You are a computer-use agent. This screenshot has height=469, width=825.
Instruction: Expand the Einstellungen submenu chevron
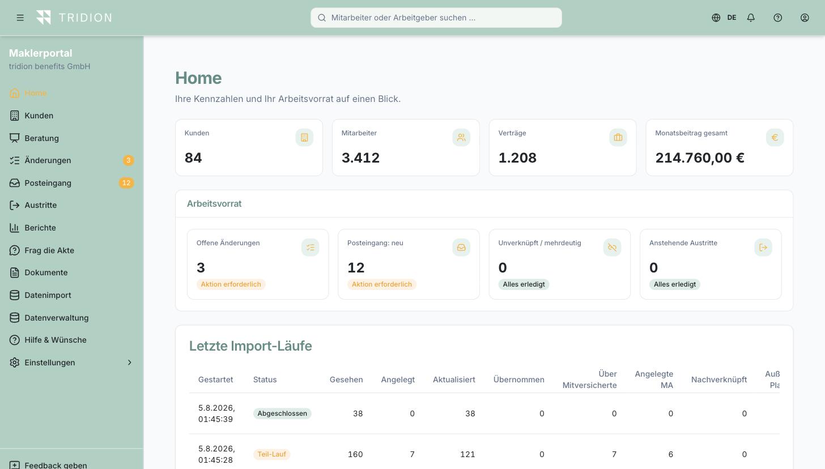pyautogui.click(x=129, y=363)
